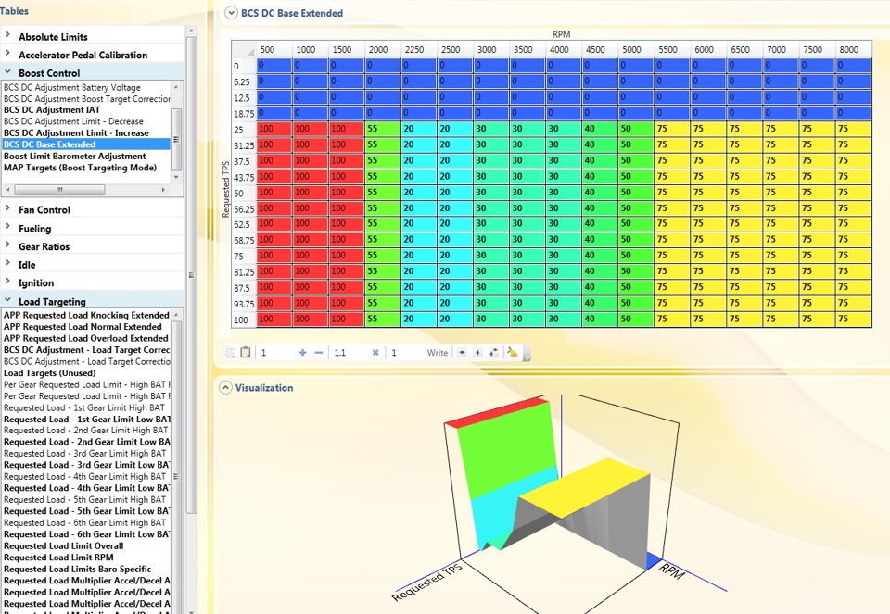The width and height of the screenshot is (890, 614).
Task: Click the minus subtract-value icon
Action: point(318,353)
